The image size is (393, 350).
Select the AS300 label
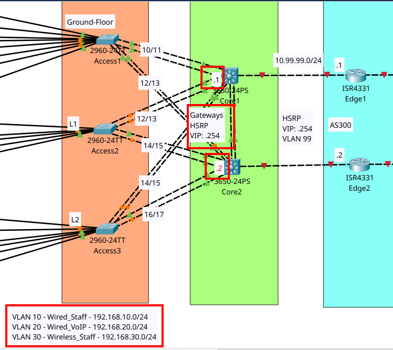[x=340, y=125]
